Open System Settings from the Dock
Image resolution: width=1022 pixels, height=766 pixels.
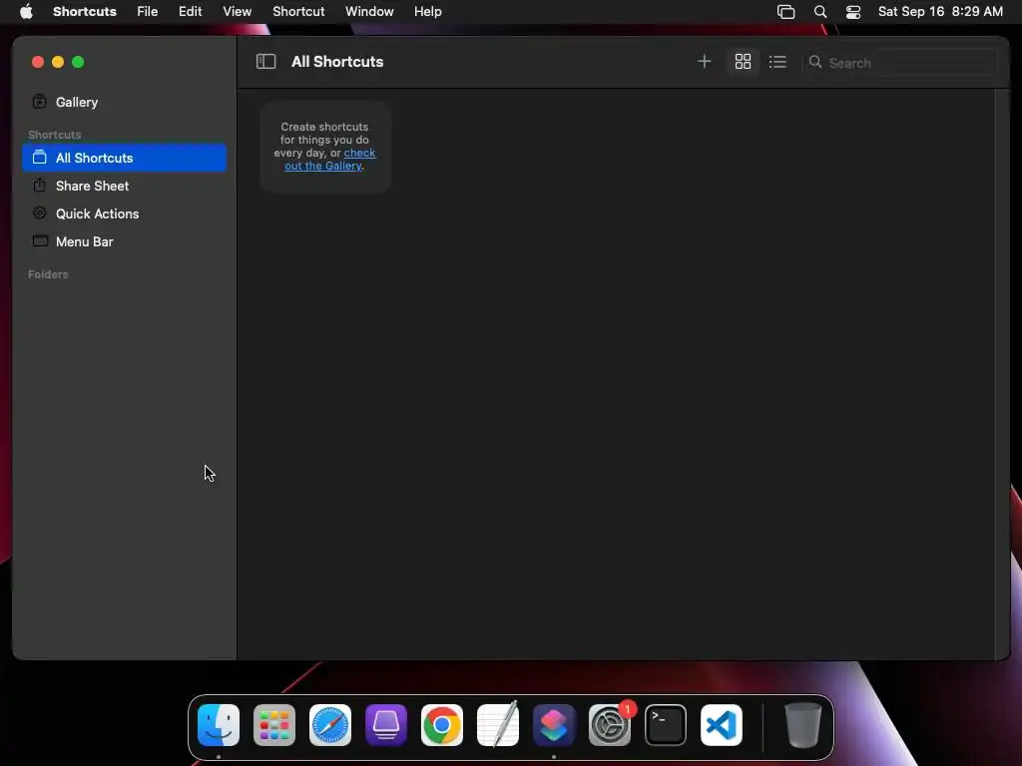(x=610, y=725)
